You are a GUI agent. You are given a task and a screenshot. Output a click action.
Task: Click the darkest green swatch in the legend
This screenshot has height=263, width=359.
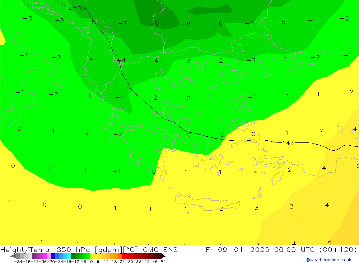pos(73,256)
